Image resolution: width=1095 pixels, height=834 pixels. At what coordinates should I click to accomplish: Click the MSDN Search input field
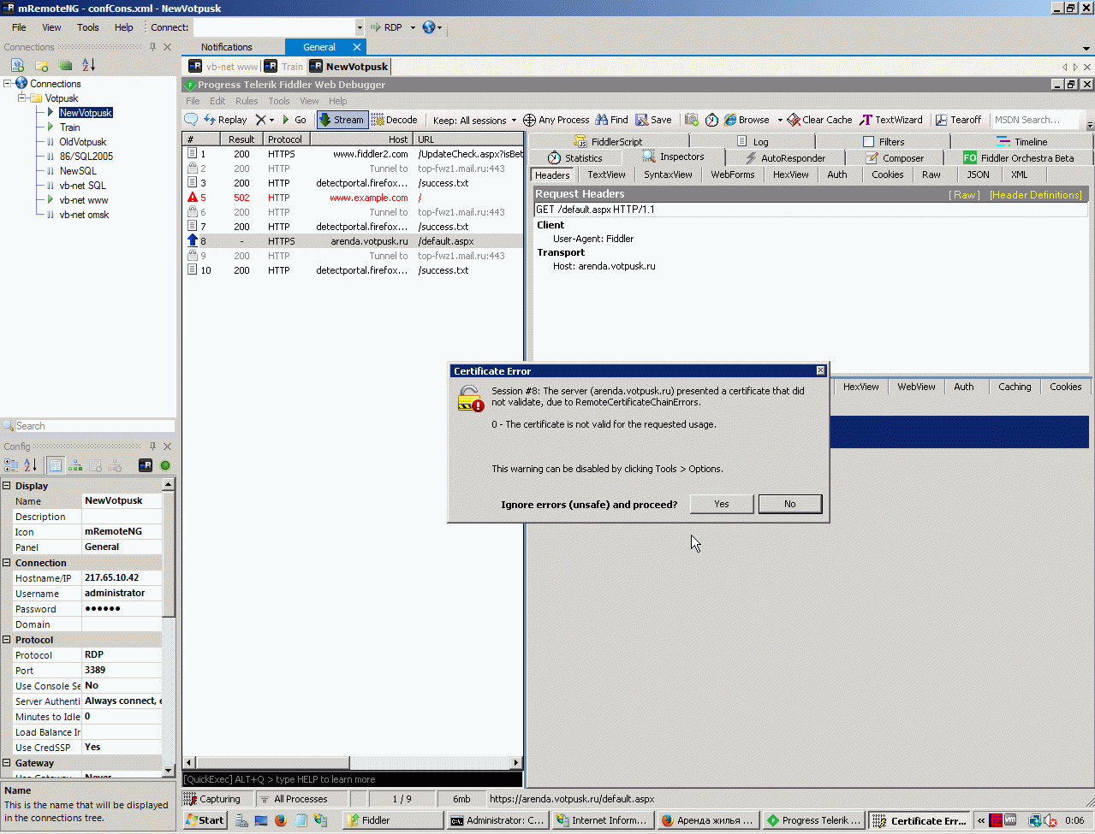tap(1034, 120)
